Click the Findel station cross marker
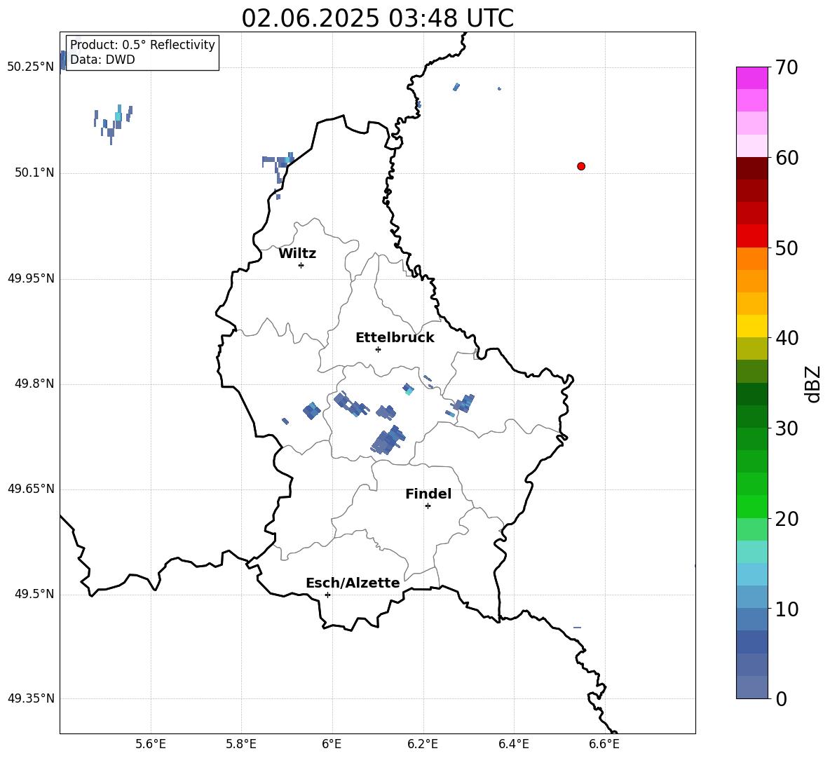Screen dimensions: 830x758 click(x=428, y=506)
